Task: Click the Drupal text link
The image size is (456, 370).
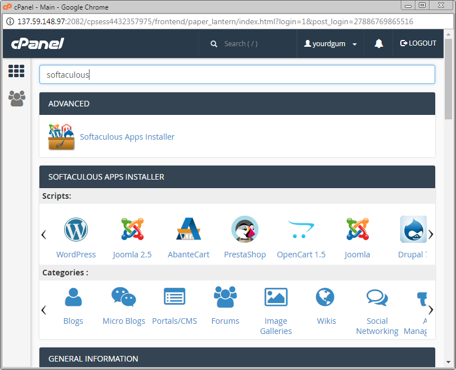Action: (412, 255)
